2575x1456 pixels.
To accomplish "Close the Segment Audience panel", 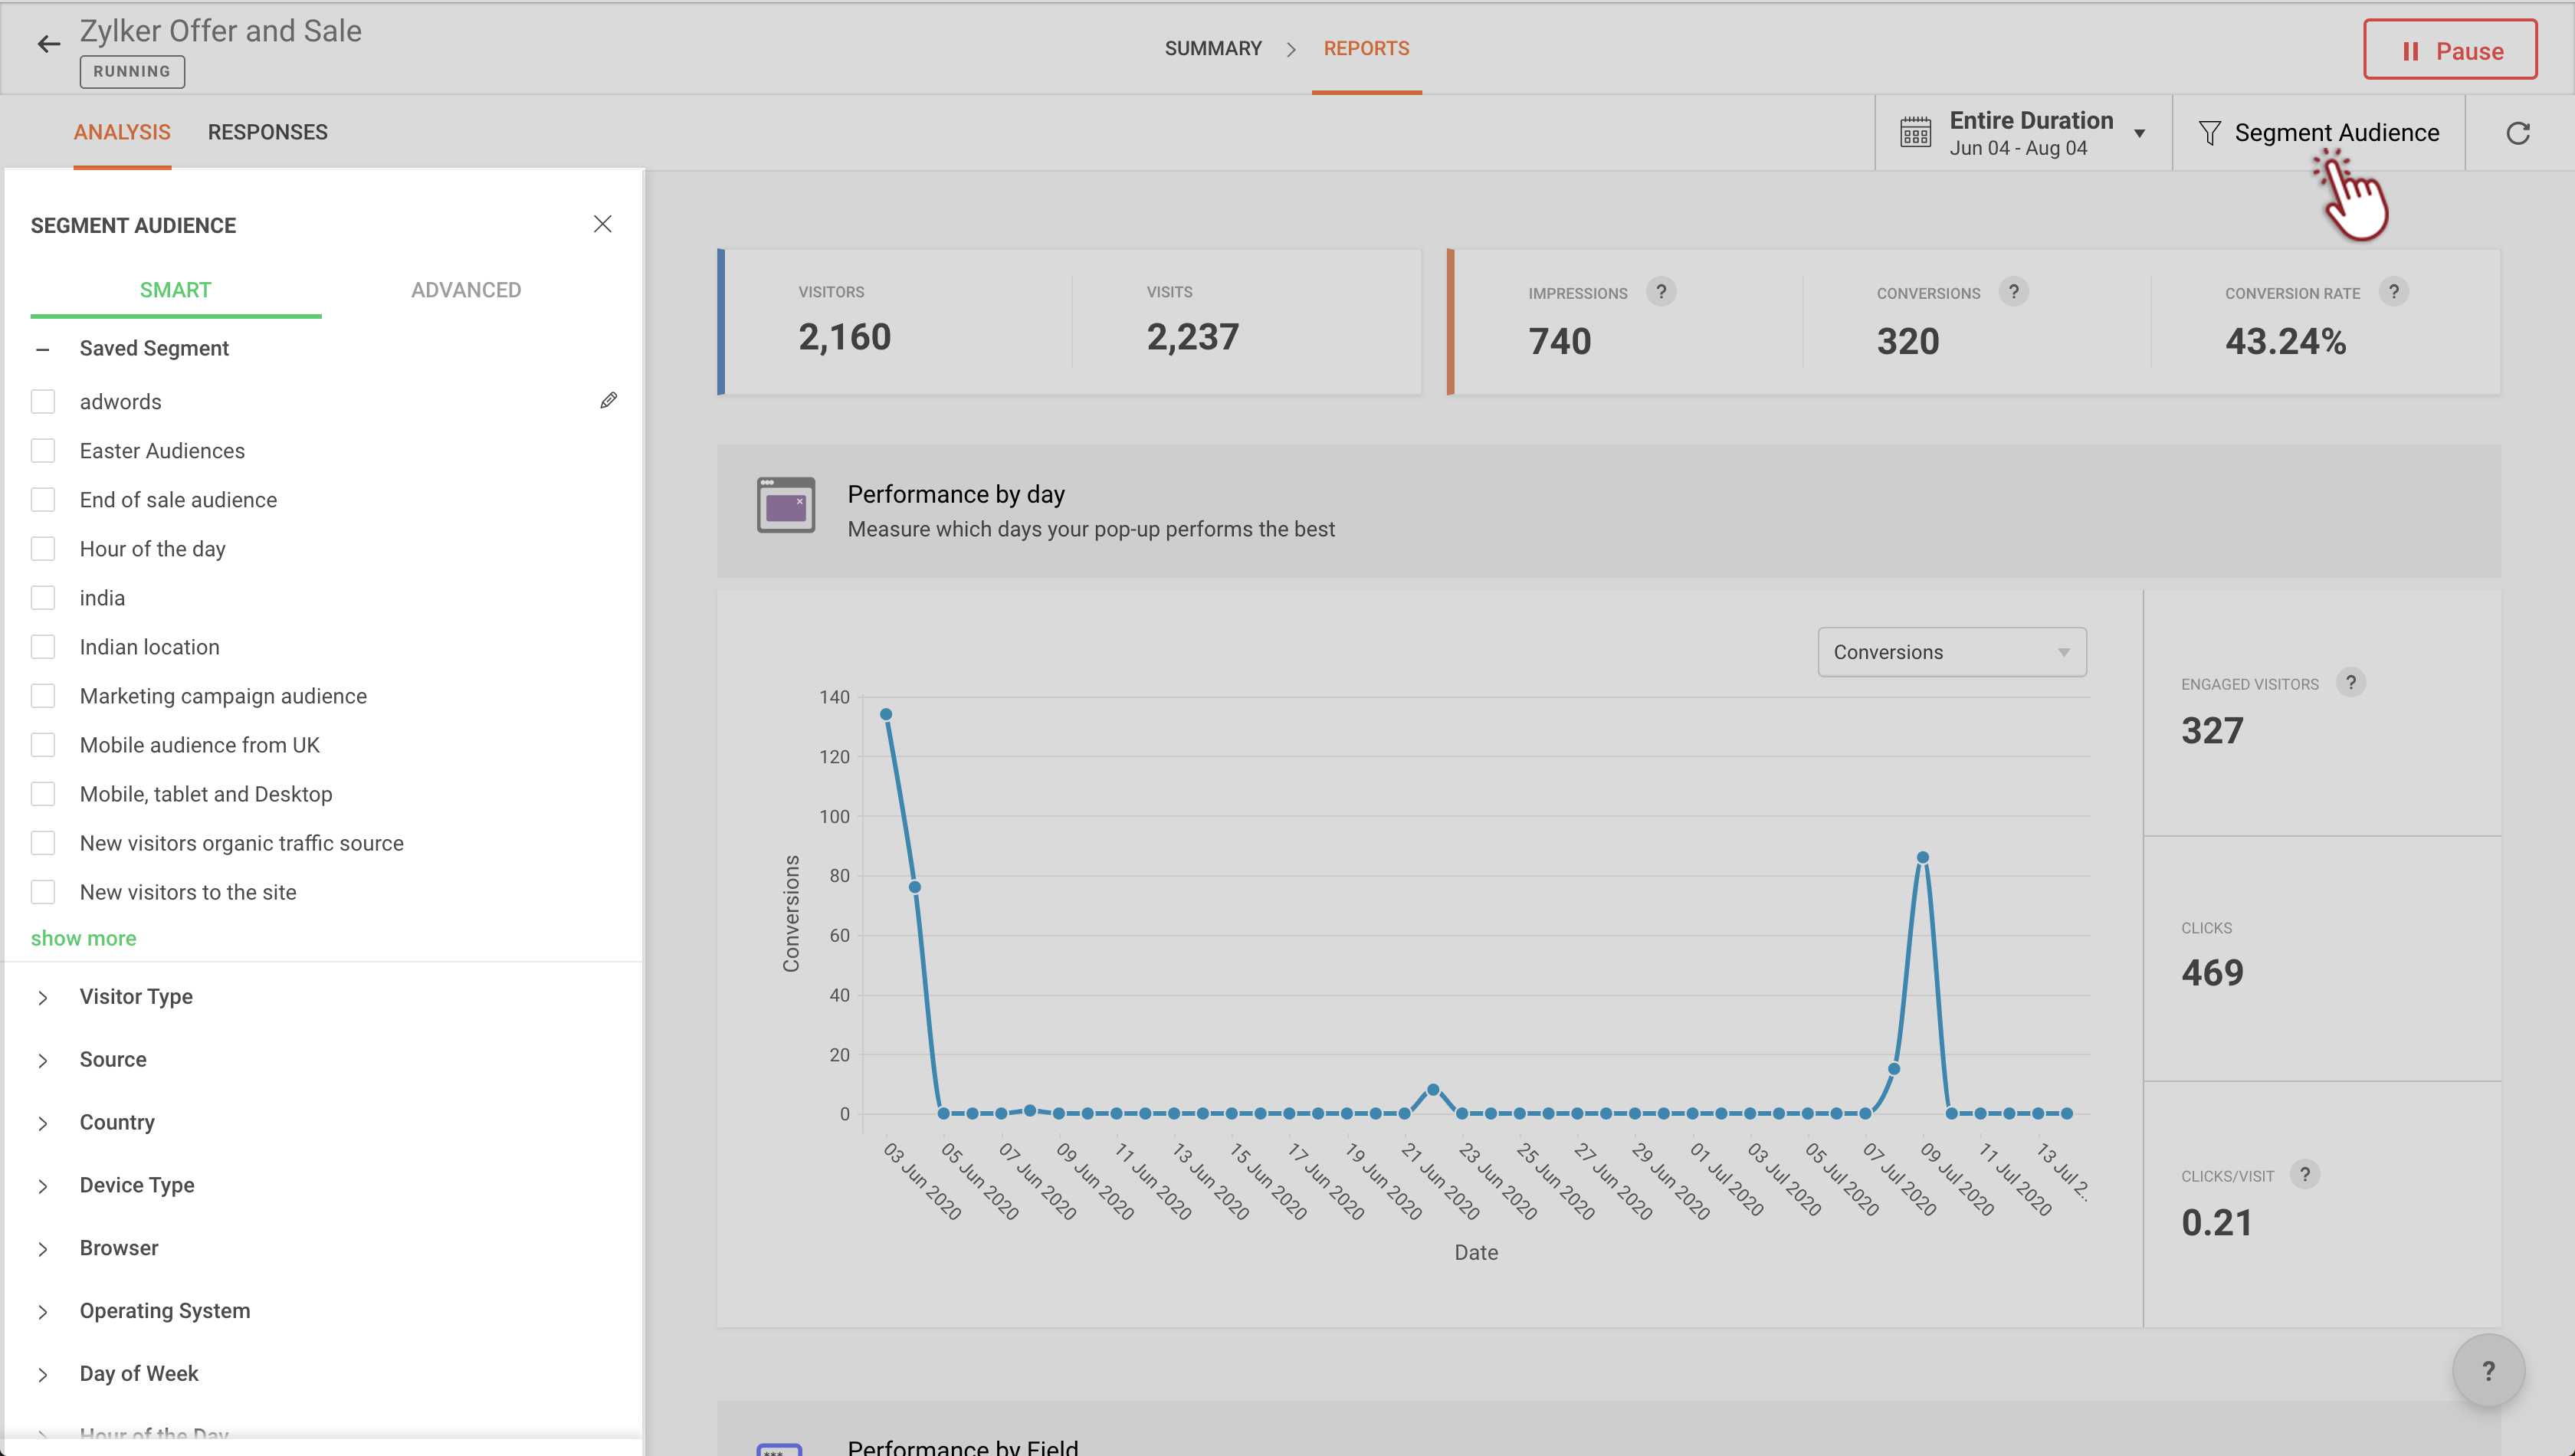I will [x=602, y=224].
